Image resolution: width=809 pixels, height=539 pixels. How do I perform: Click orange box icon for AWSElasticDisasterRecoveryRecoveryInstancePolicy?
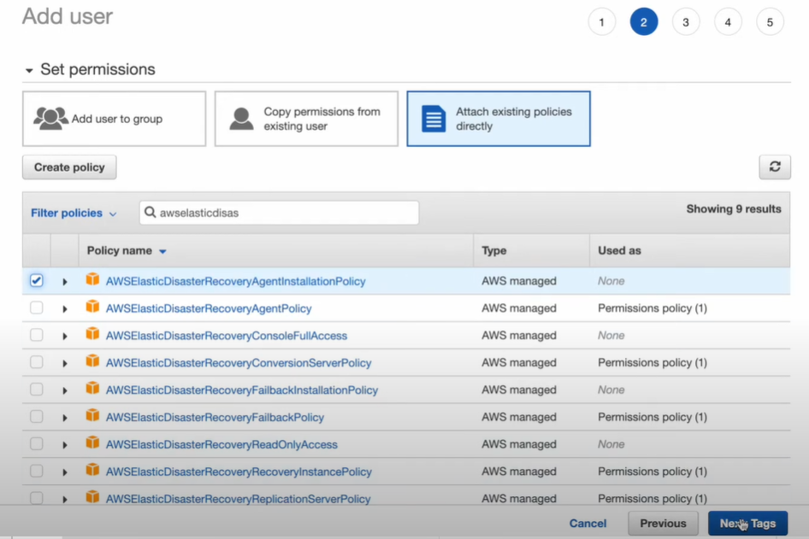pyautogui.click(x=92, y=470)
